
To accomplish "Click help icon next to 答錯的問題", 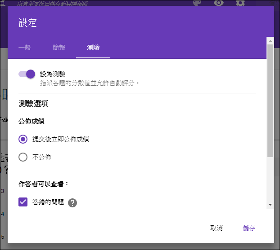I will pyautogui.click(x=72, y=202).
